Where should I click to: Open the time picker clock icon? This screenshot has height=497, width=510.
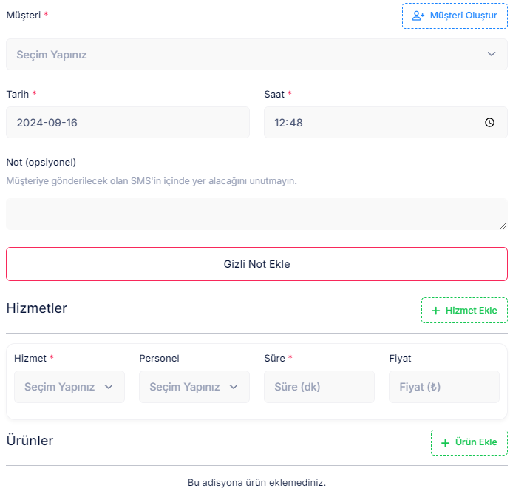(489, 122)
